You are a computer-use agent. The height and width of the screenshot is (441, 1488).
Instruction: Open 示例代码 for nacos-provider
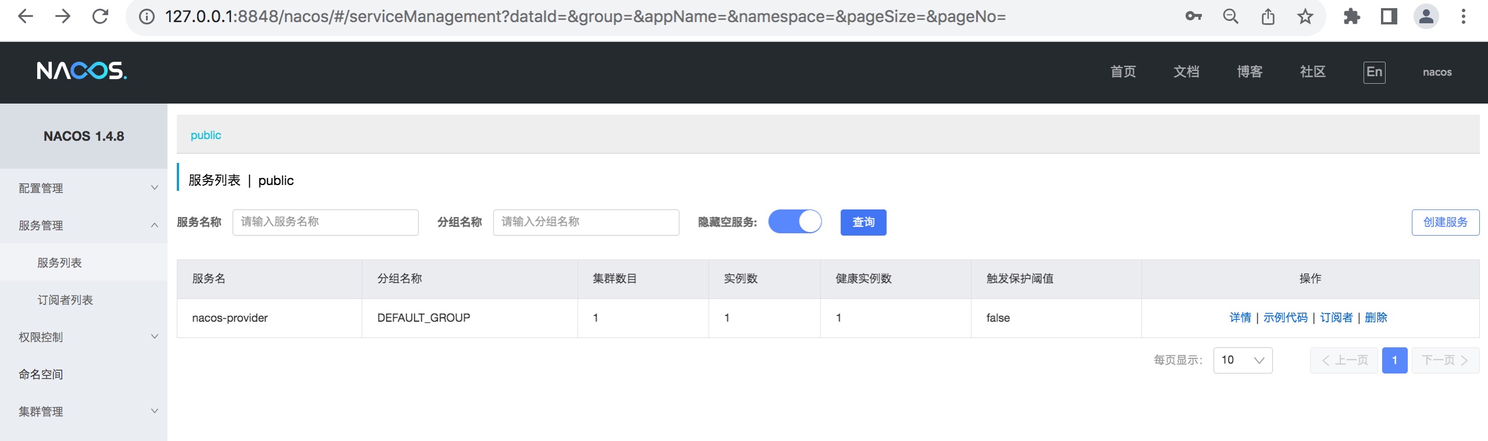click(1285, 318)
